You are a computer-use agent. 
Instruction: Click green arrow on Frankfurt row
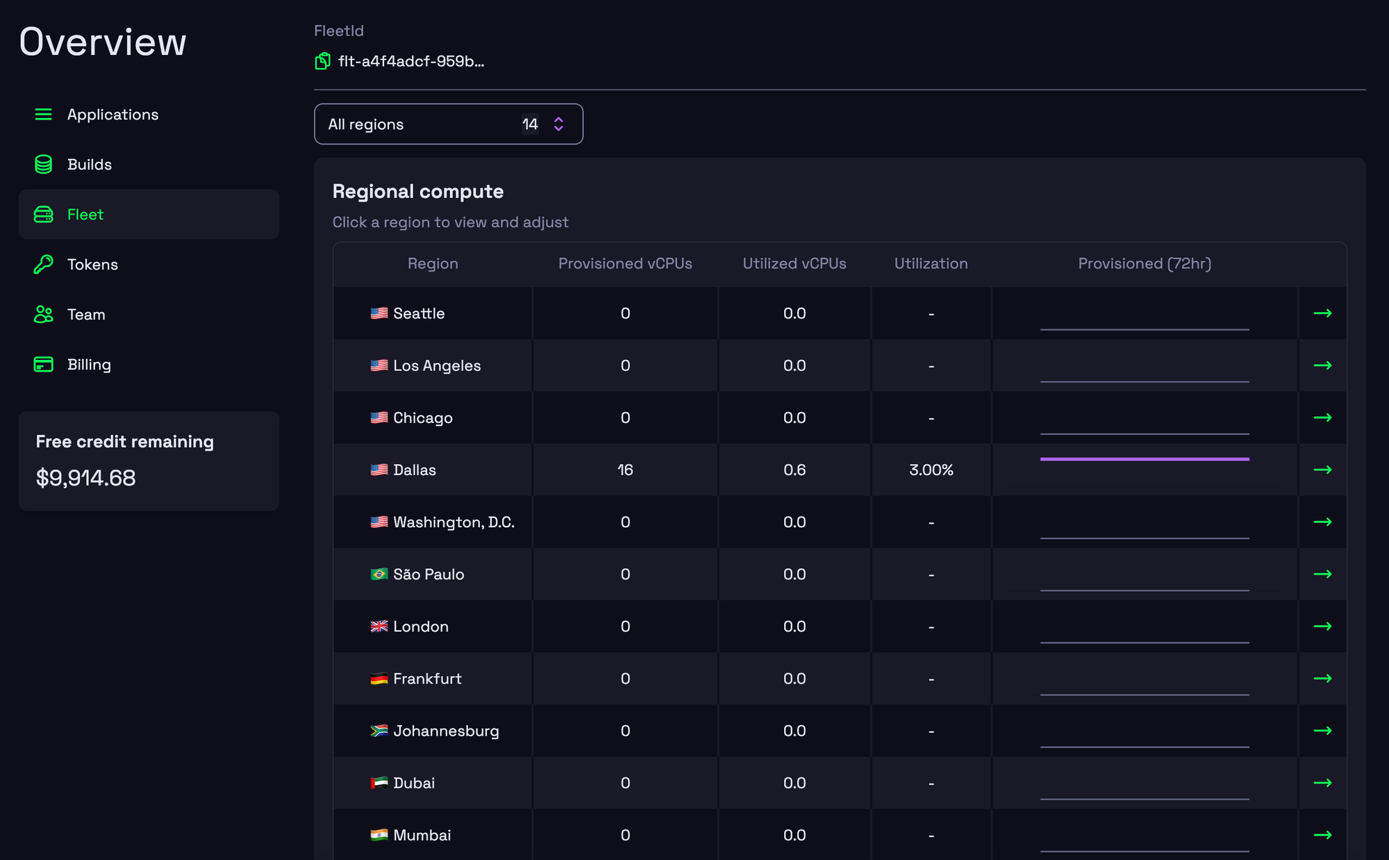(x=1322, y=679)
